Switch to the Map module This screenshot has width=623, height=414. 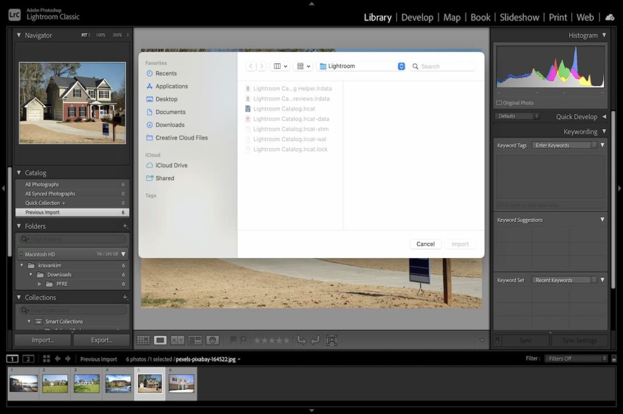452,18
